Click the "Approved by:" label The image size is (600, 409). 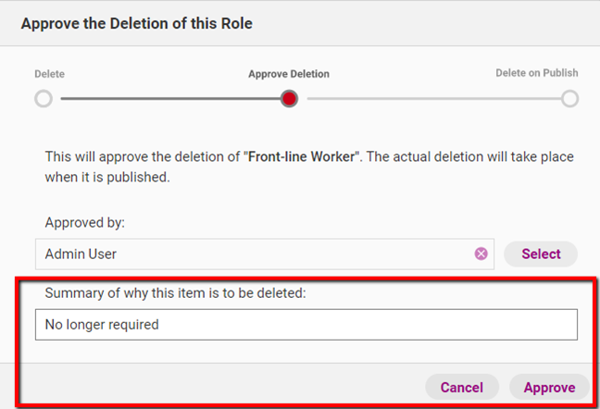click(x=84, y=223)
